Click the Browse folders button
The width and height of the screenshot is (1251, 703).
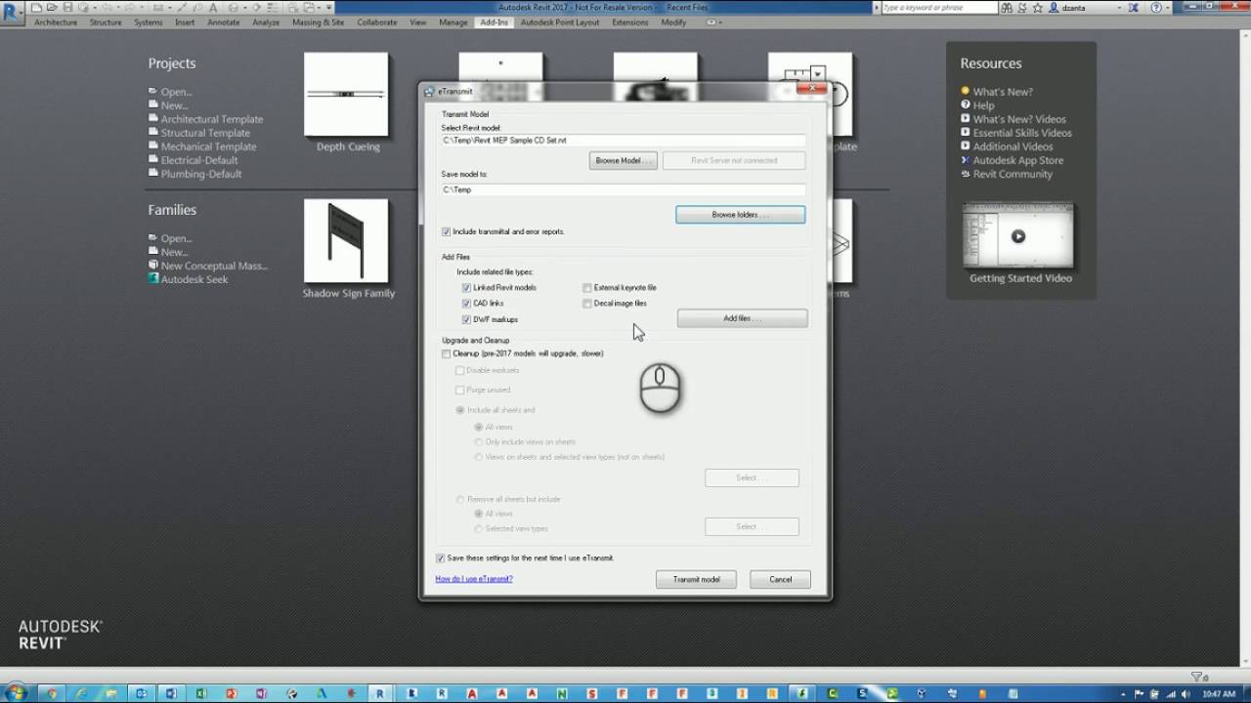741,215
